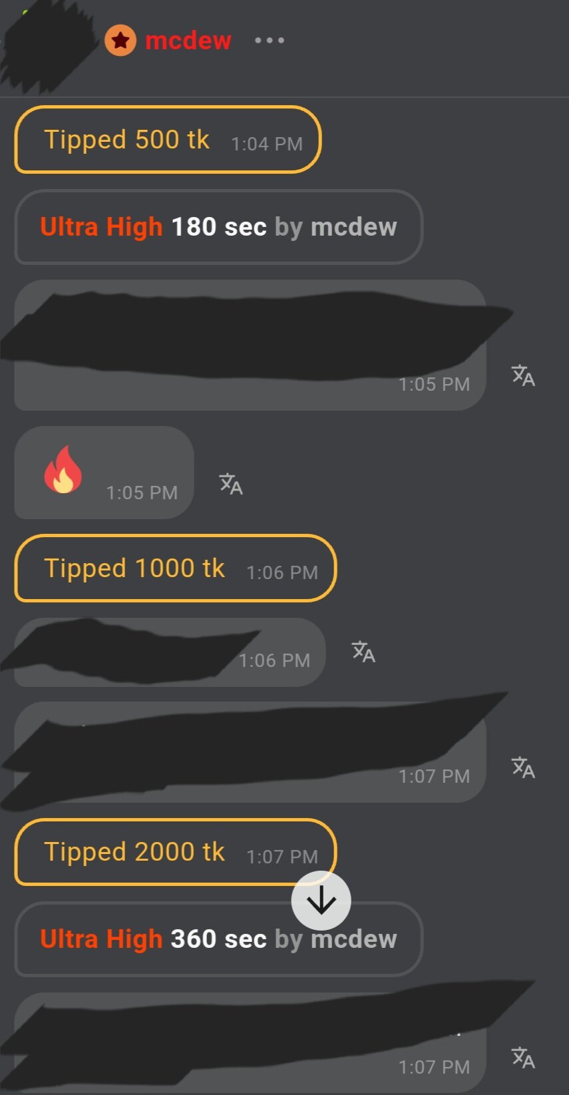Translate the fire emoji message
This screenshot has width=569, height=1095.
[x=231, y=484]
